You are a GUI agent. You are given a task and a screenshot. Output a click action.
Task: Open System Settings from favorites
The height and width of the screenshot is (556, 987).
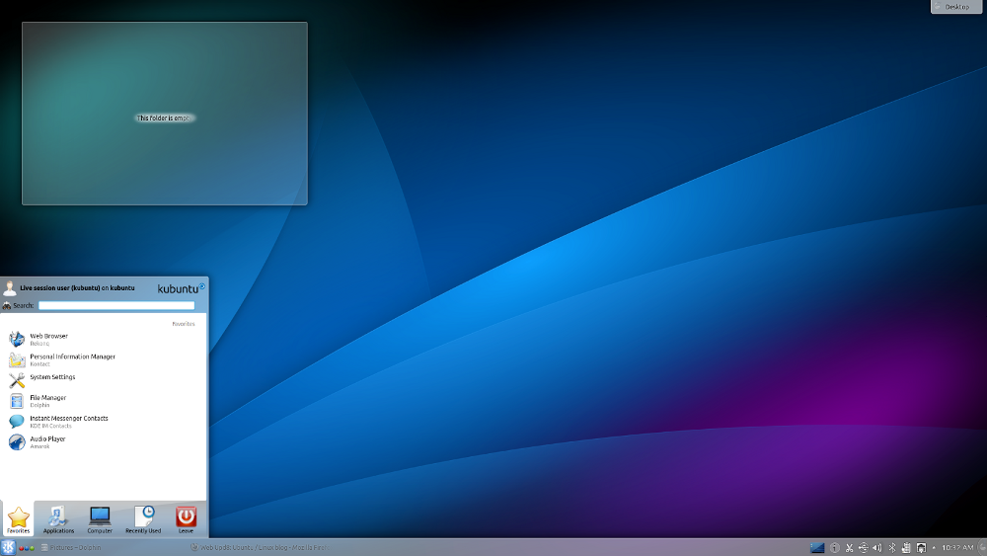tap(104, 380)
